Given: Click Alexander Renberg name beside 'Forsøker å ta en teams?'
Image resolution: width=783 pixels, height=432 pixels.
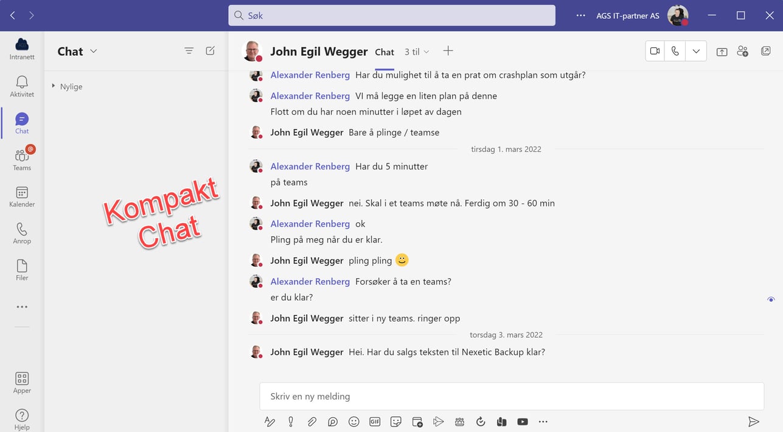Looking at the screenshot, I should pos(310,281).
